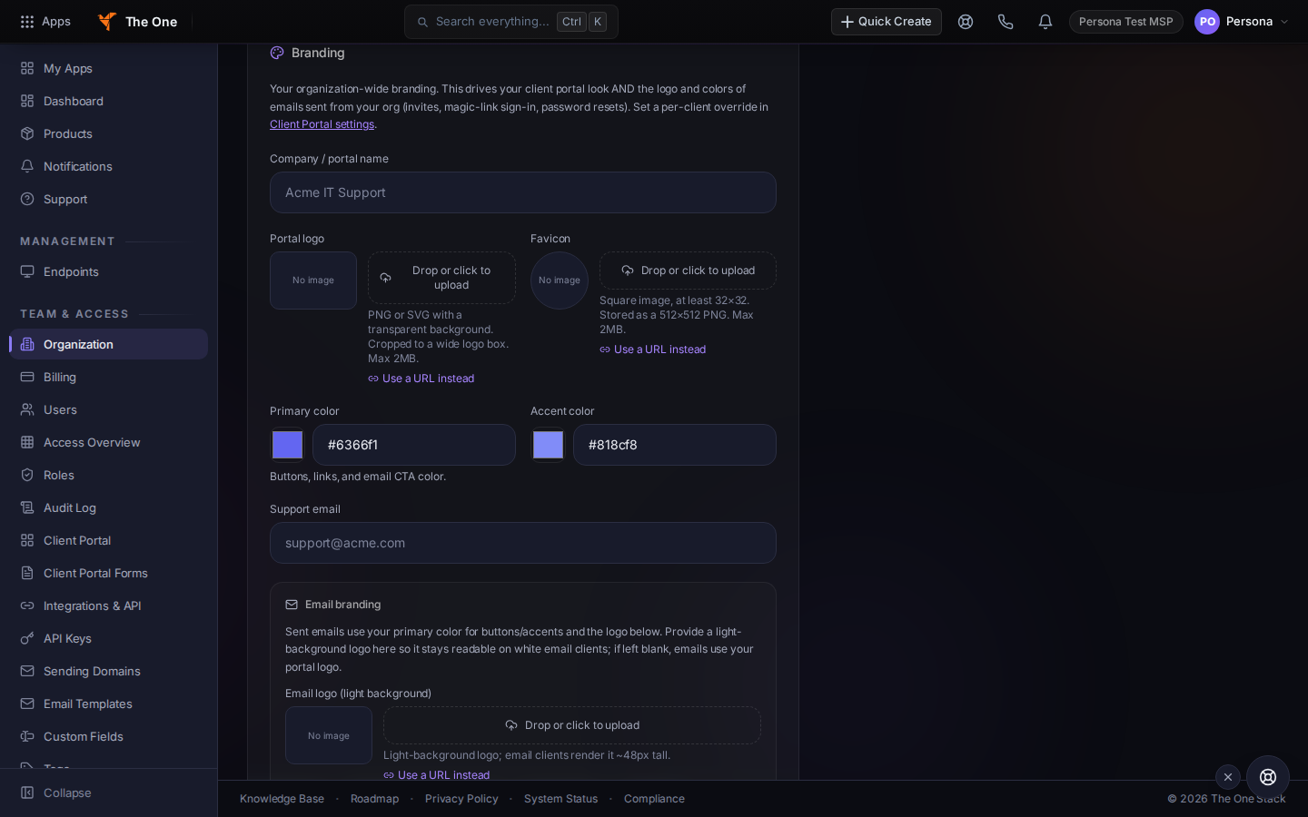Open Support in sidebar

[109, 199]
